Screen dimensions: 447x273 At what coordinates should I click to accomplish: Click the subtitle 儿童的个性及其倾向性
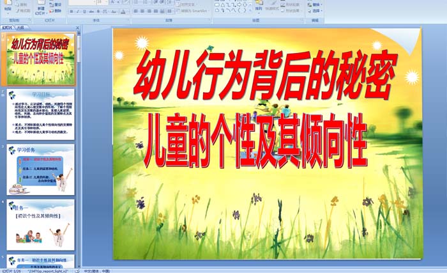pos(255,140)
